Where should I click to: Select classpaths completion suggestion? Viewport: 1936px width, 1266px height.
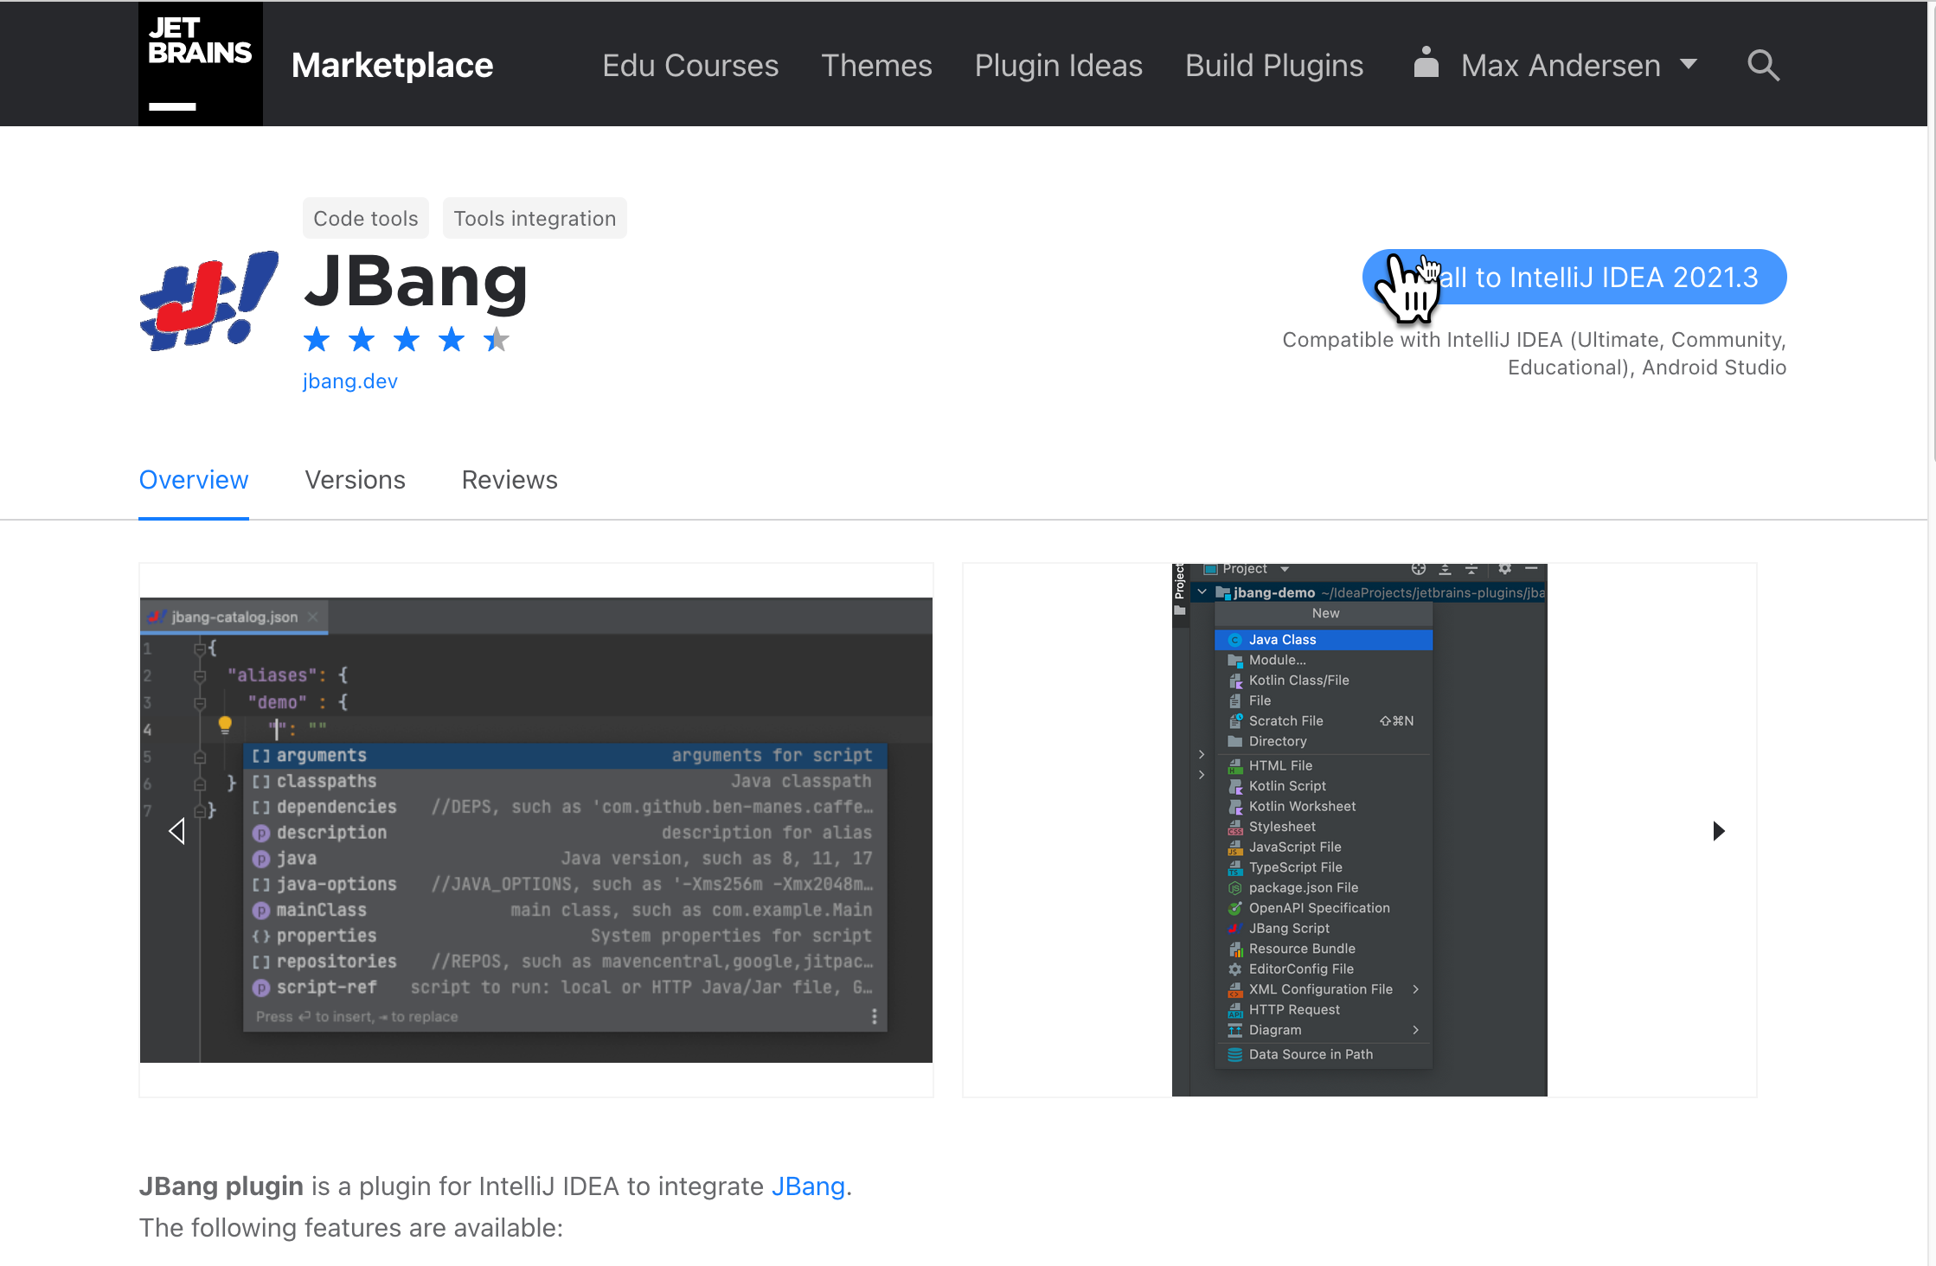(x=566, y=781)
